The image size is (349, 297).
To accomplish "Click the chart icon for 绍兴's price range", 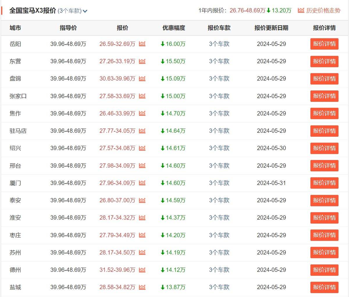I will point(142,148).
